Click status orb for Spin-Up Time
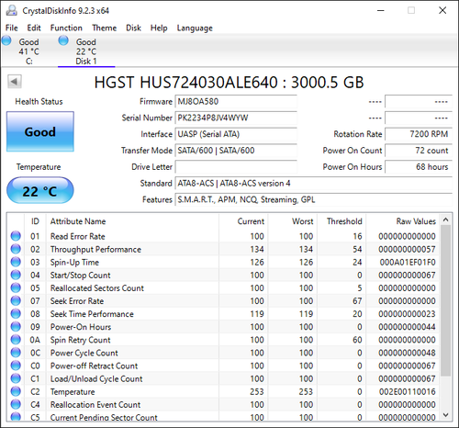459x428 pixels. (x=16, y=262)
